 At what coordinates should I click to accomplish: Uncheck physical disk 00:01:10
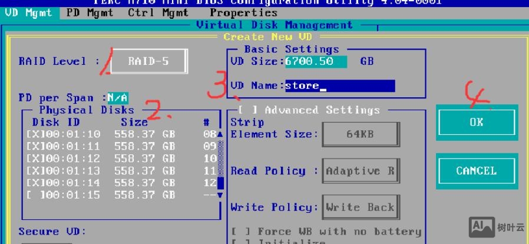click(36, 134)
